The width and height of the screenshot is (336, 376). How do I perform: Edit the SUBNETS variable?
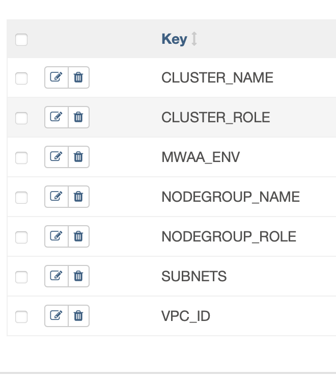pos(57,276)
